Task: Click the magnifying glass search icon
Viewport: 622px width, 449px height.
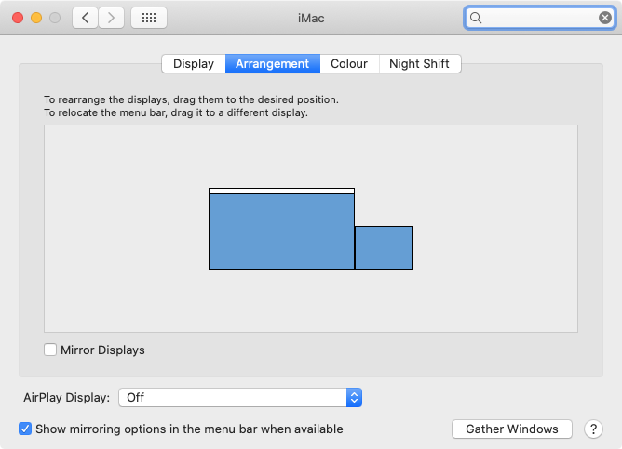Action: pos(476,18)
